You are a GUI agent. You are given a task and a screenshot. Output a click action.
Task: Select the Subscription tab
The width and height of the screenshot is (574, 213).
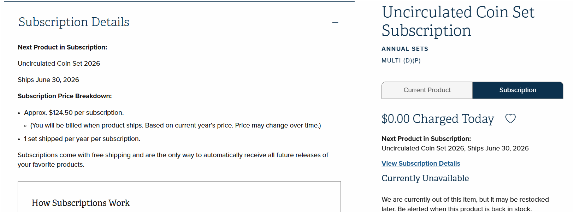click(x=517, y=90)
